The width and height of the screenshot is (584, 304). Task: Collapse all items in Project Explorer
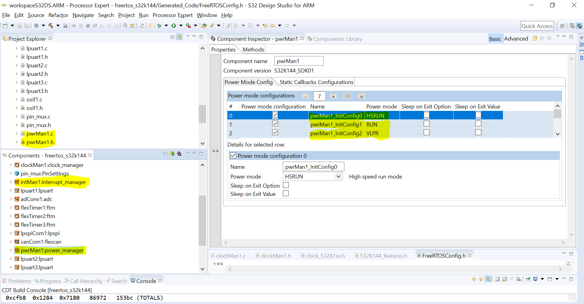172,37
